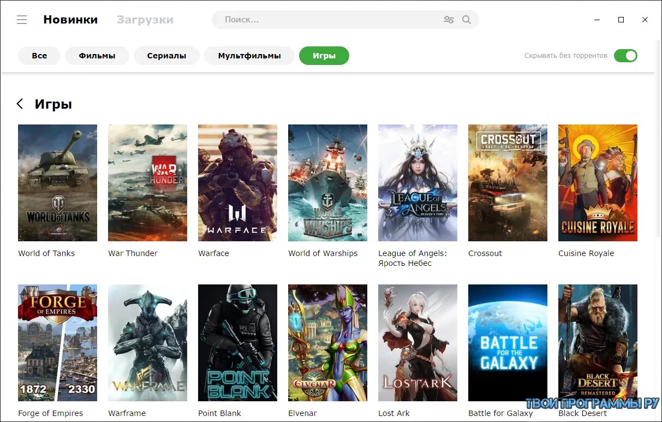Open the Point Blank cover
Viewport: 662px width, 422px height.
coord(237,343)
